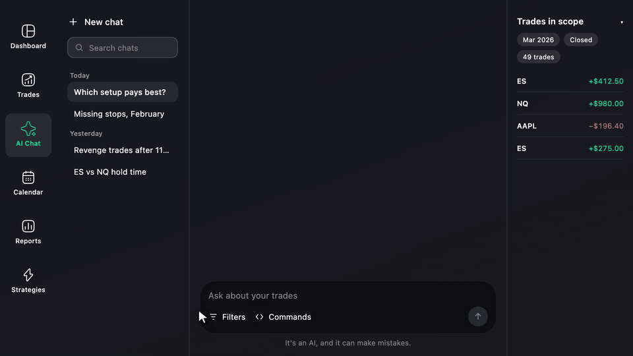Open chat Revenge trades after 11...
The width and height of the screenshot is (633, 356).
123,150
